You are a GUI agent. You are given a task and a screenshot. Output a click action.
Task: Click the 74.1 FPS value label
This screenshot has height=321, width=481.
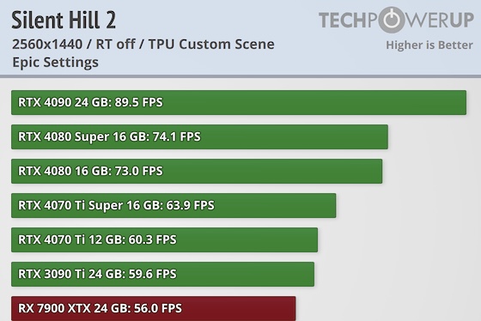tap(176, 136)
